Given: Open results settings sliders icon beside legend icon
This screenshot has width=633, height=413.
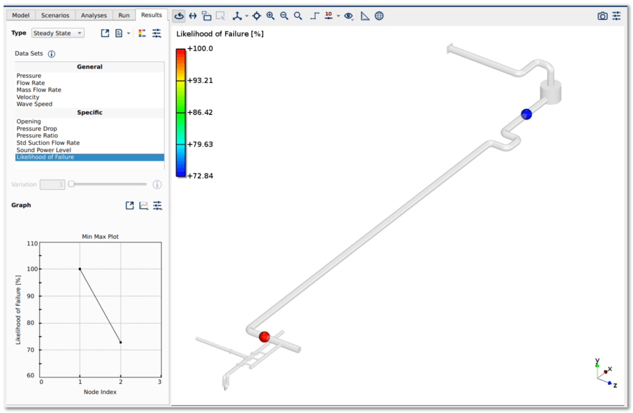Looking at the screenshot, I should (x=156, y=33).
